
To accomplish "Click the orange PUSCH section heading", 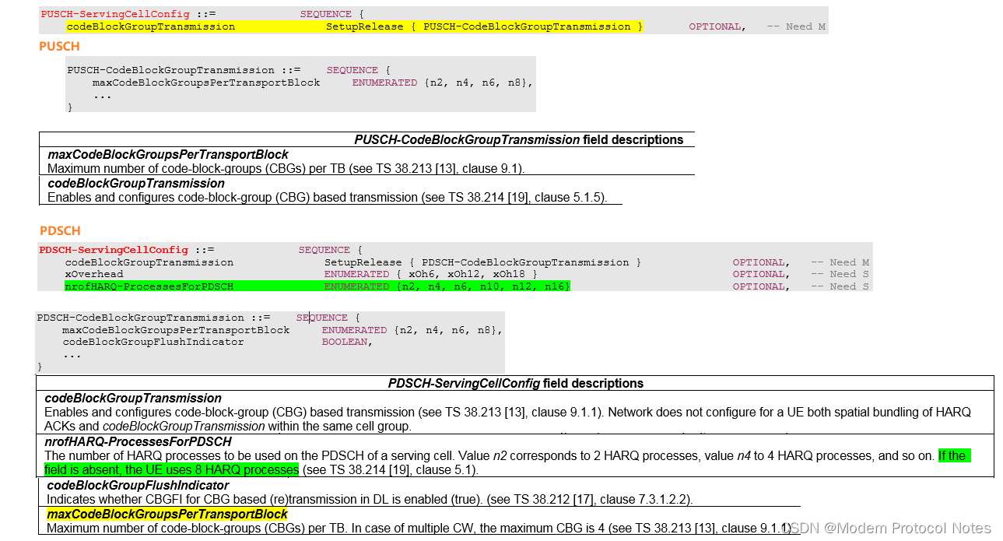I will point(60,46).
